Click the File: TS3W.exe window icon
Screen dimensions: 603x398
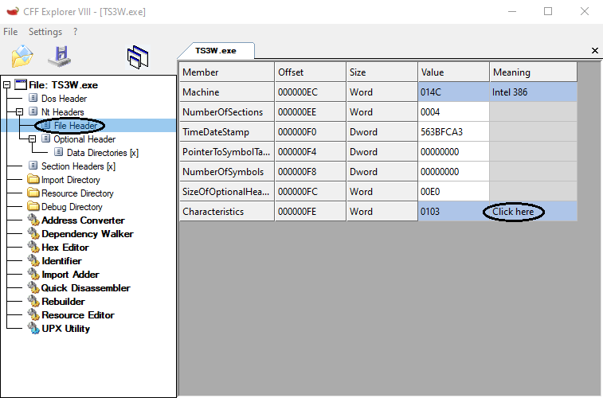pos(21,84)
